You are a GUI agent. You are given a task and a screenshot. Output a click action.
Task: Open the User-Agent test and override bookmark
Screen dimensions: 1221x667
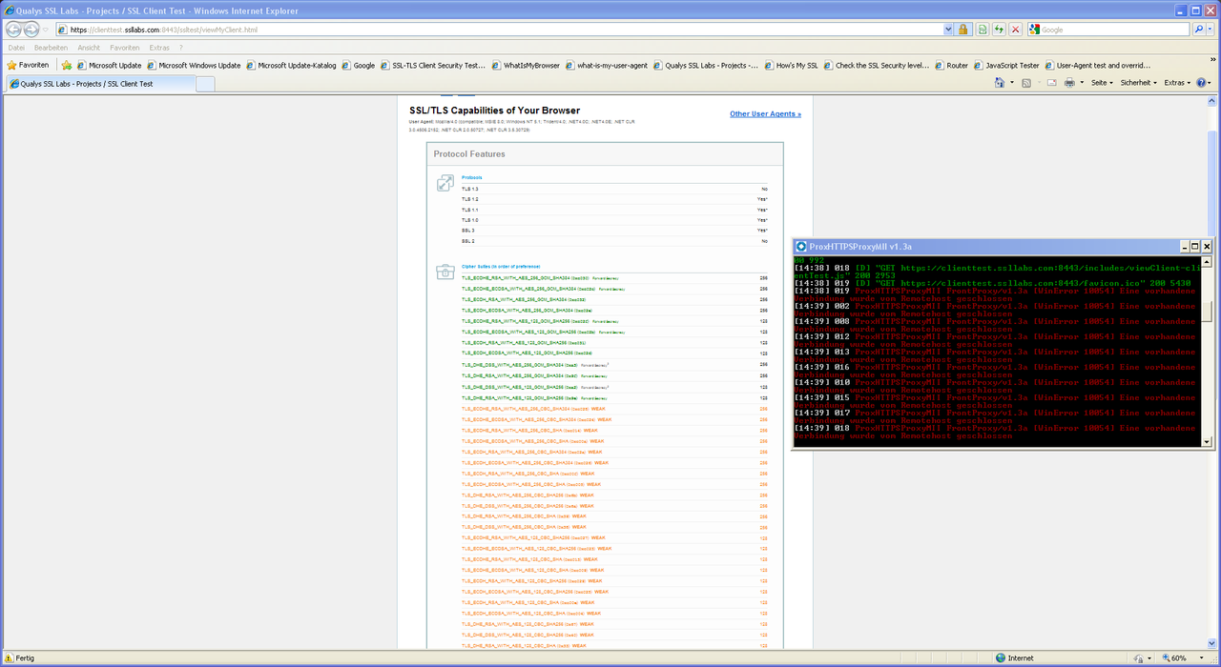coord(1098,66)
